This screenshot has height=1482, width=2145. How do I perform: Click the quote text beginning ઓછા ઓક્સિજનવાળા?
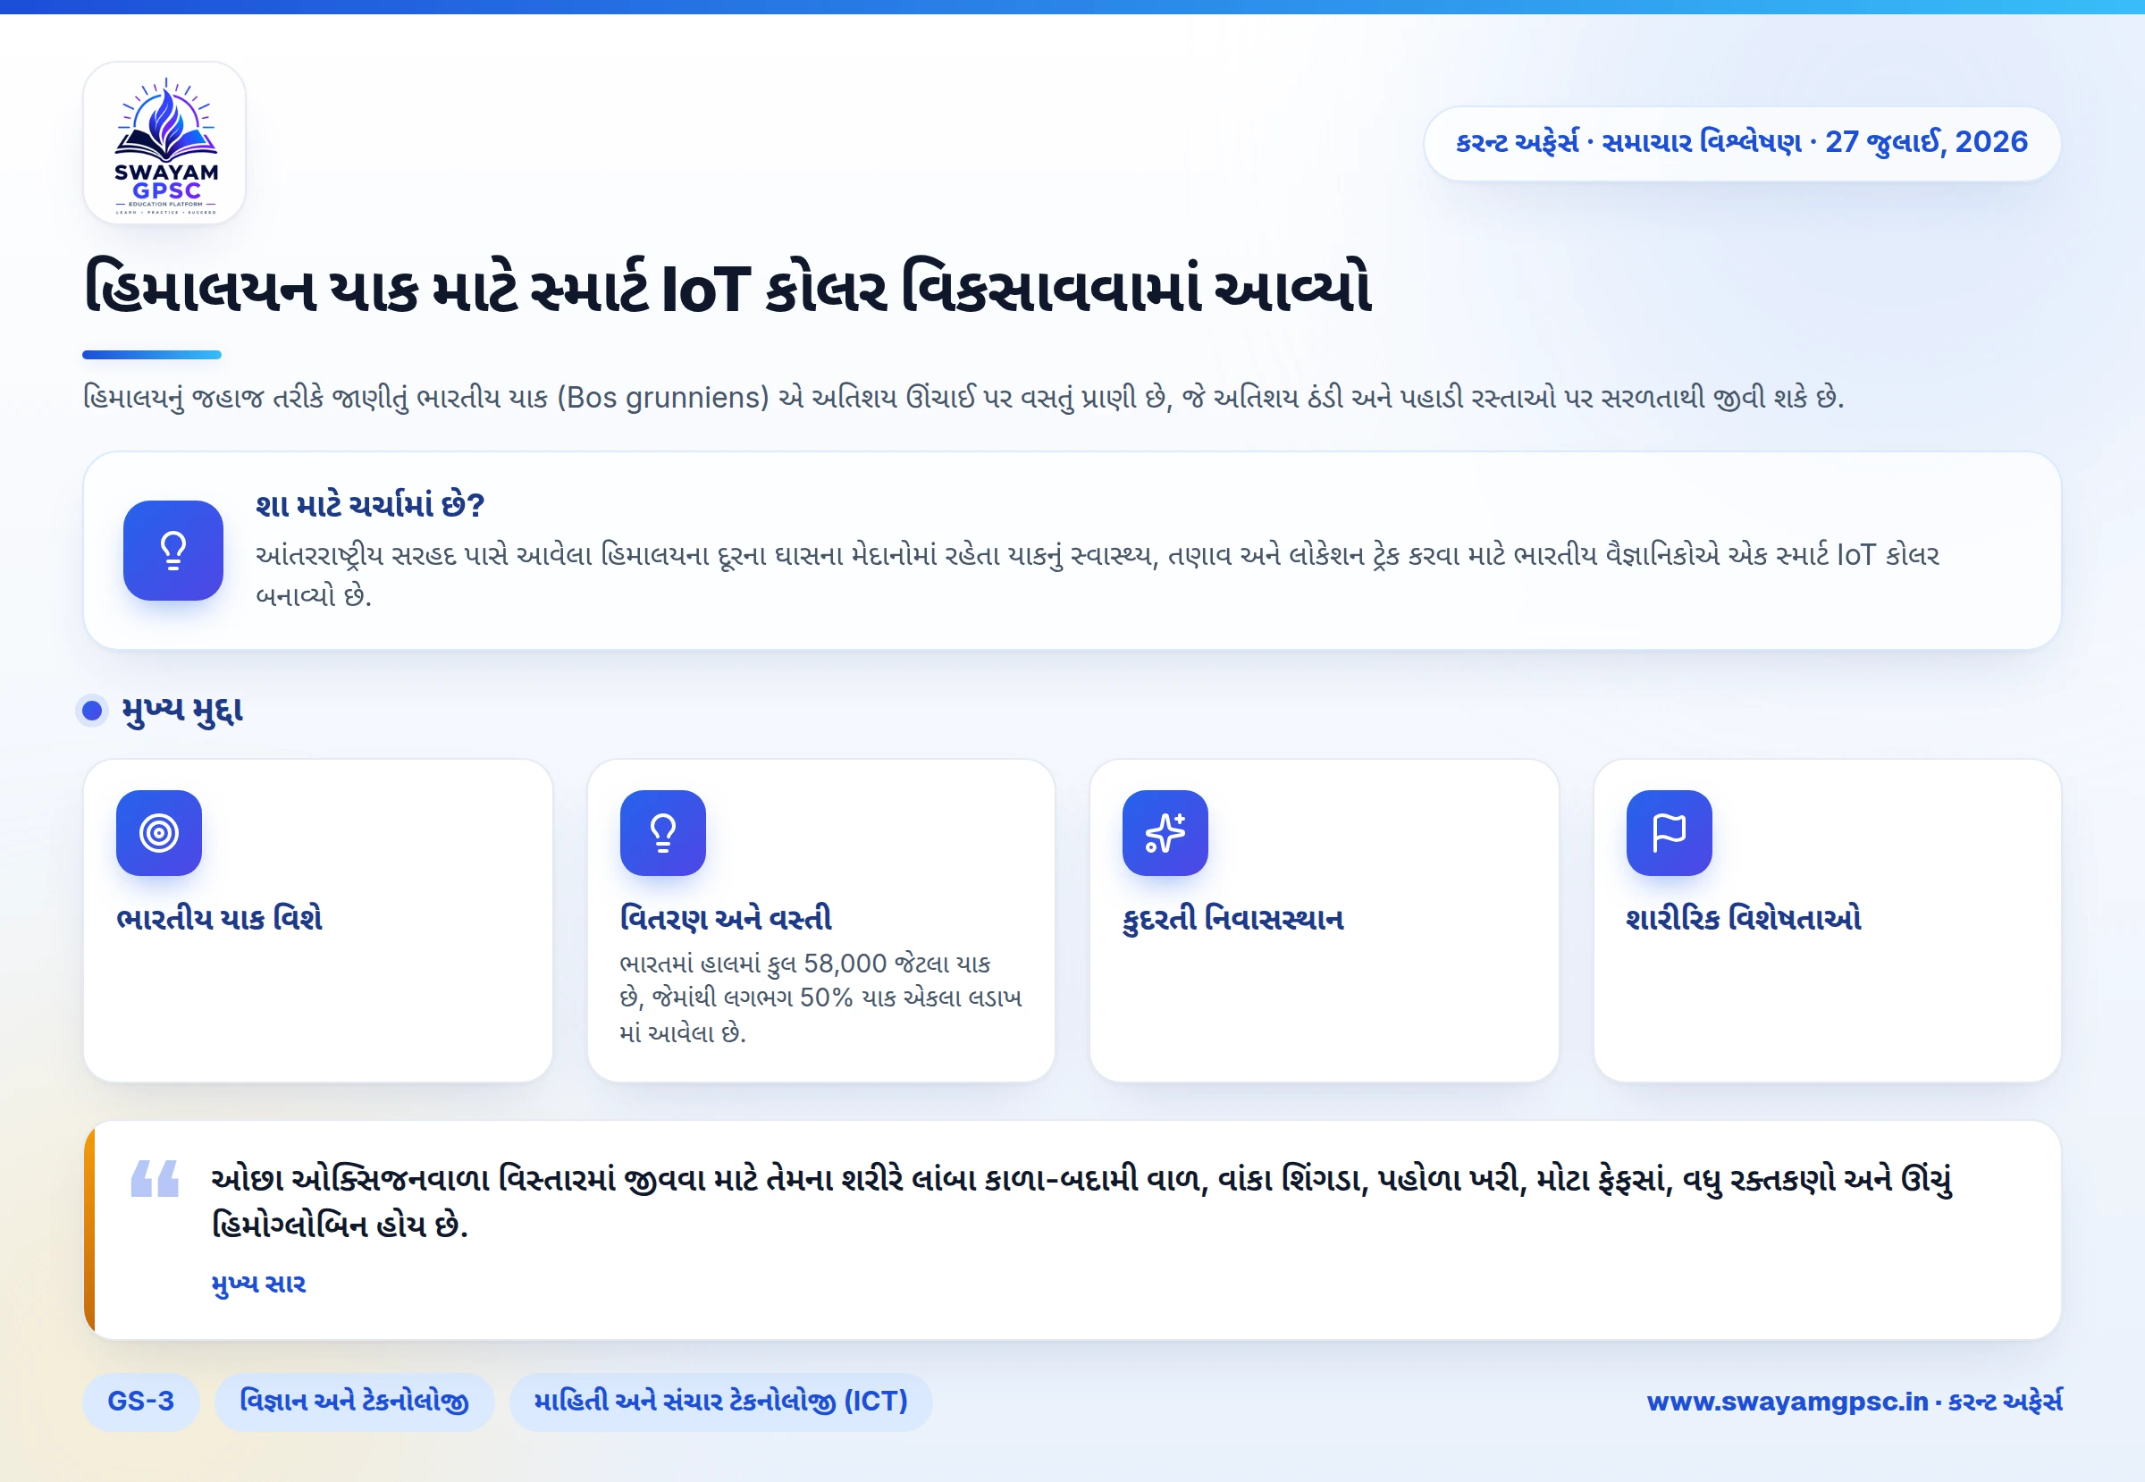pos(1081,1201)
